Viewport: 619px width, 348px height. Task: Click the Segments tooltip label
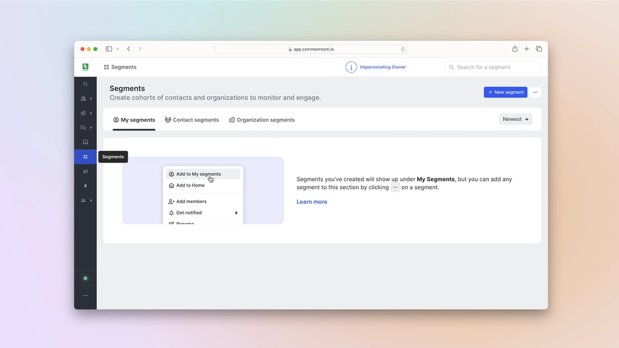coord(113,156)
